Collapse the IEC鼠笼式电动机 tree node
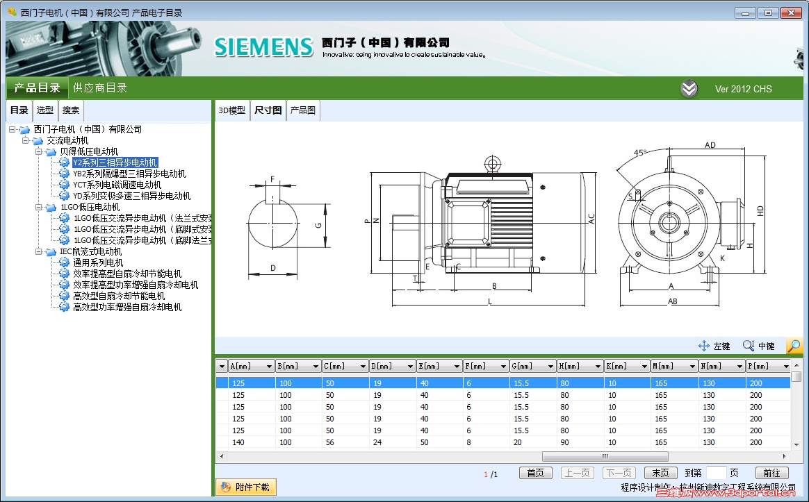The image size is (809, 502). tap(38, 251)
